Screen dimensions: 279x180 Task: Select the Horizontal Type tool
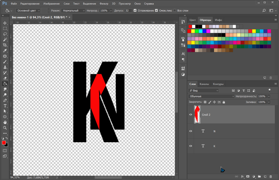pyautogui.click(x=5, y=106)
